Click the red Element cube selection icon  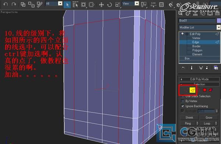(211, 90)
